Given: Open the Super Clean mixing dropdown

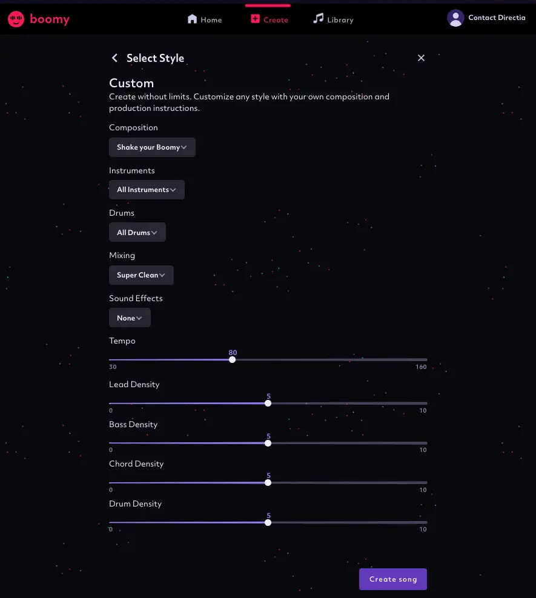Looking at the screenshot, I should click(x=141, y=275).
